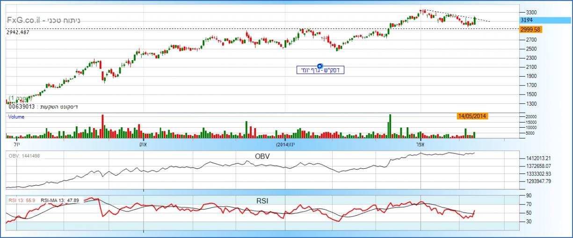
Task: Click the FxG.co.il watermark title
Action: [44, 20]
